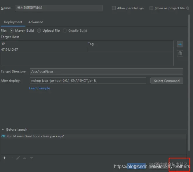Enable Allow parallel run checkbox
The height and width of the screenshot is (172, 193).
click(114, 8)
